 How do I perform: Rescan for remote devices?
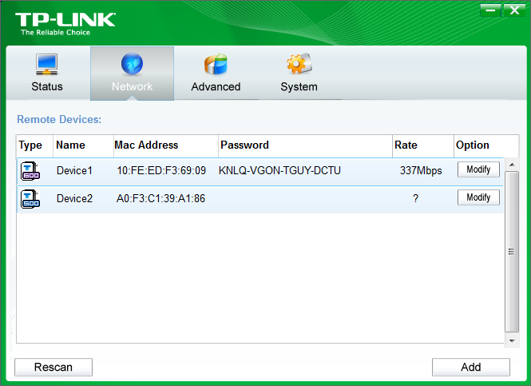[53, 367]
